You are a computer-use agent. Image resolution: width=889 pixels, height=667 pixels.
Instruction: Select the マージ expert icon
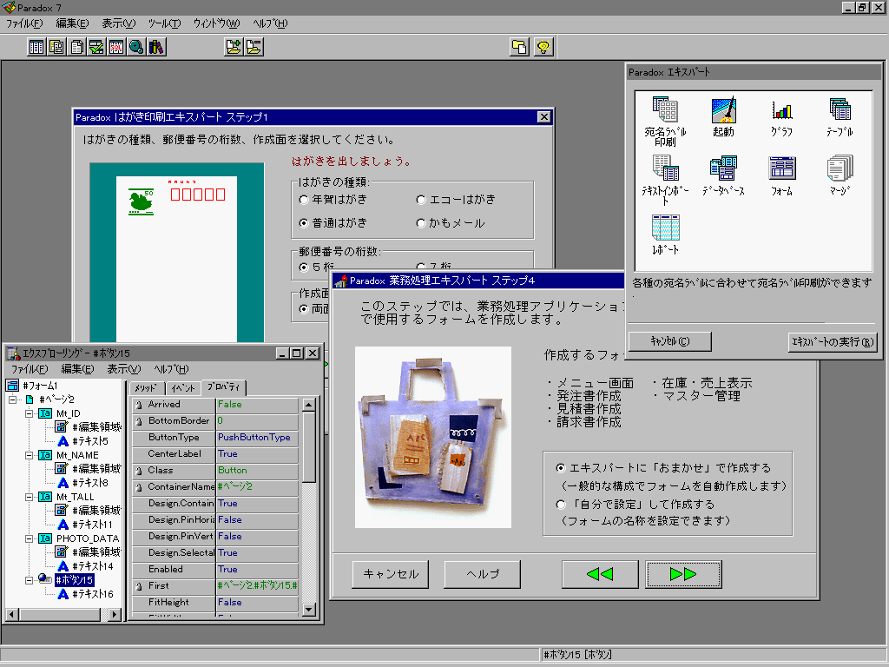(840, 175)
